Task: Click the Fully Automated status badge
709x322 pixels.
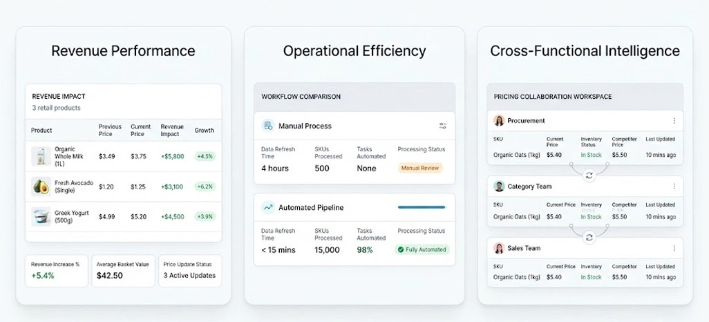Action: [422, 249]
